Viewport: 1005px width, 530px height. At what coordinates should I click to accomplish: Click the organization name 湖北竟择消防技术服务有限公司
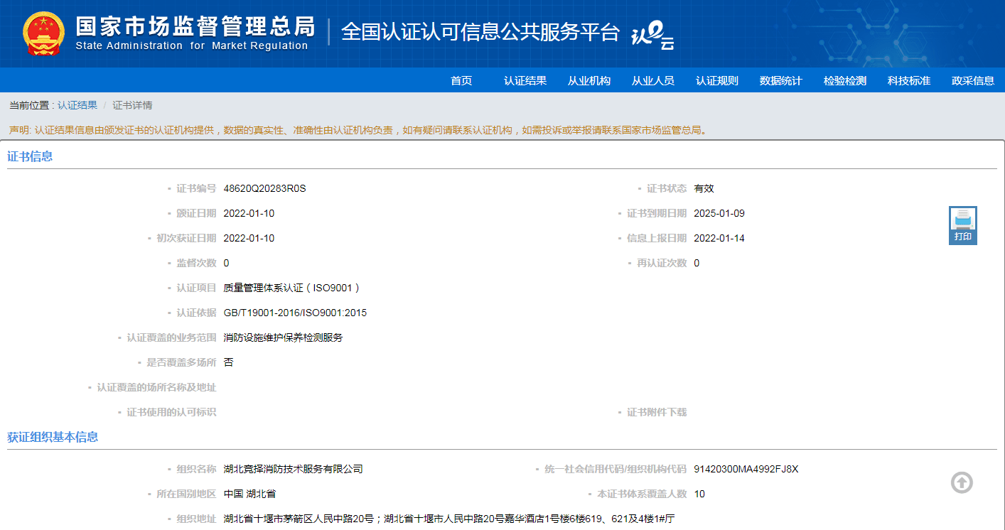pyautogui.click(x=293, y=470)
